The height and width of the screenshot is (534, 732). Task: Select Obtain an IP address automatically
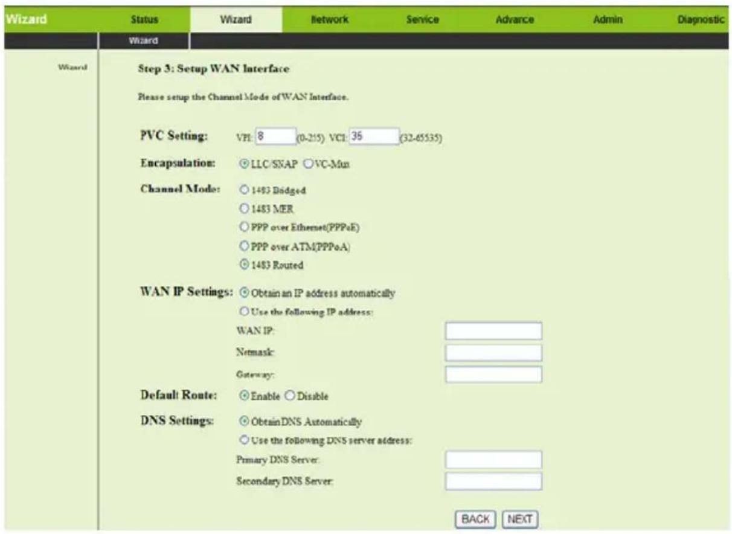[244, 293]
